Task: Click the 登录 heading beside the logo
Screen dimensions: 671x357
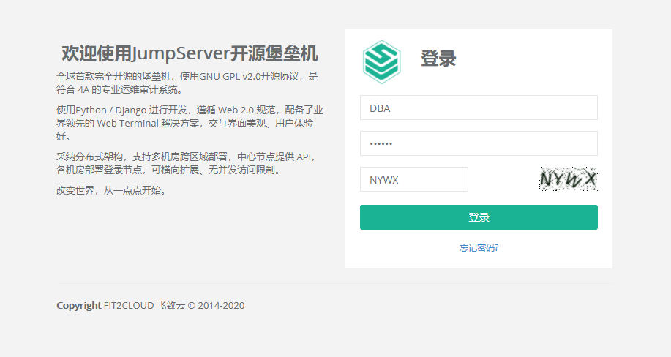Action: point(438,59)
